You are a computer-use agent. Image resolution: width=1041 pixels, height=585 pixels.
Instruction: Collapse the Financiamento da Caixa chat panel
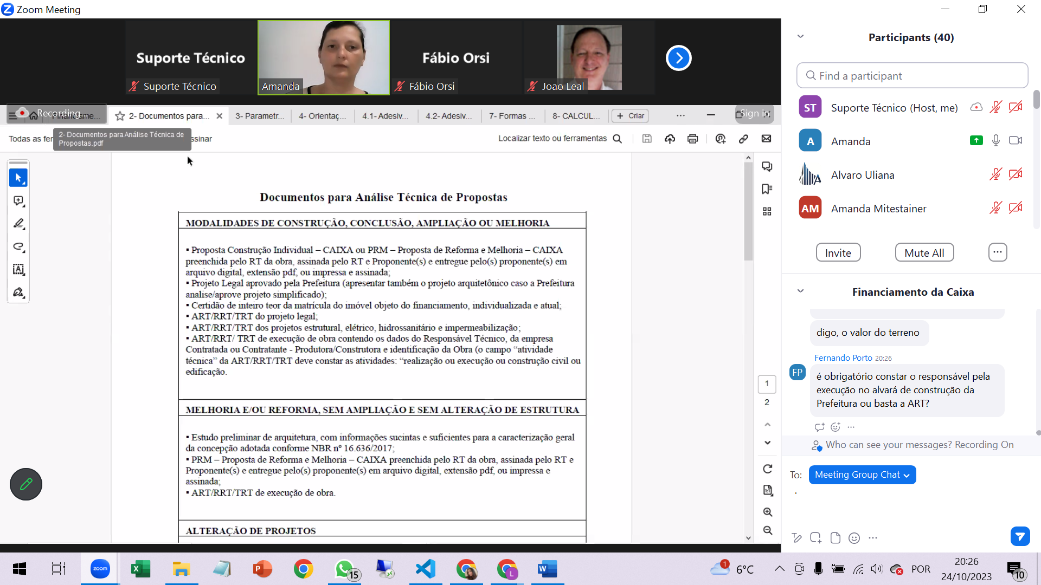[x=800, y=291]
